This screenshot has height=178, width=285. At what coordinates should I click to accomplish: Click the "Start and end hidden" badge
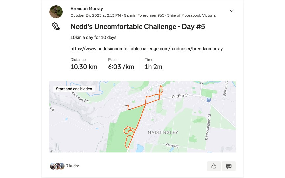[x=74, y=89]
